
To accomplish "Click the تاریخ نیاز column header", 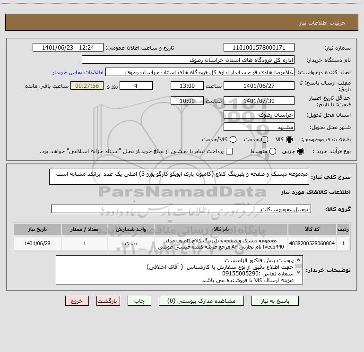I will pyautogui.click(x=37, y=229).
